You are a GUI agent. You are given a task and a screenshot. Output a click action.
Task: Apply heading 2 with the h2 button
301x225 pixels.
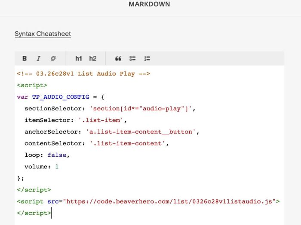tap(93, 58)
